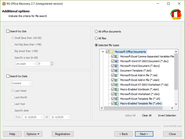This screenshot has height=139, width=185.
Task: Click the Excel Template (*.xlt) file icon
Action: 117,99
